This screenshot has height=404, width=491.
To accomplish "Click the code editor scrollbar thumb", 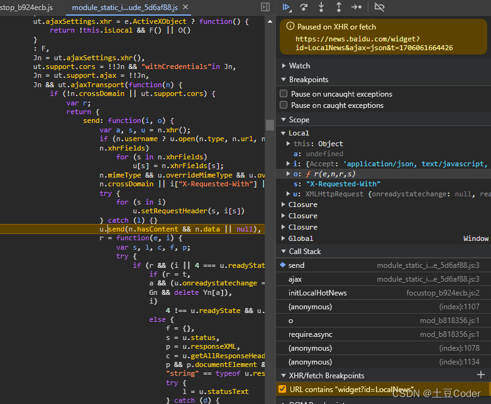I will click(270, 125).
